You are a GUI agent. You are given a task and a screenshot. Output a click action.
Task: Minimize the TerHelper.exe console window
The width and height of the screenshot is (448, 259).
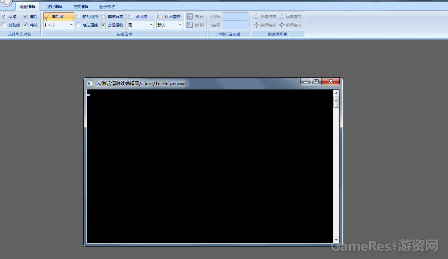[306, 82]
